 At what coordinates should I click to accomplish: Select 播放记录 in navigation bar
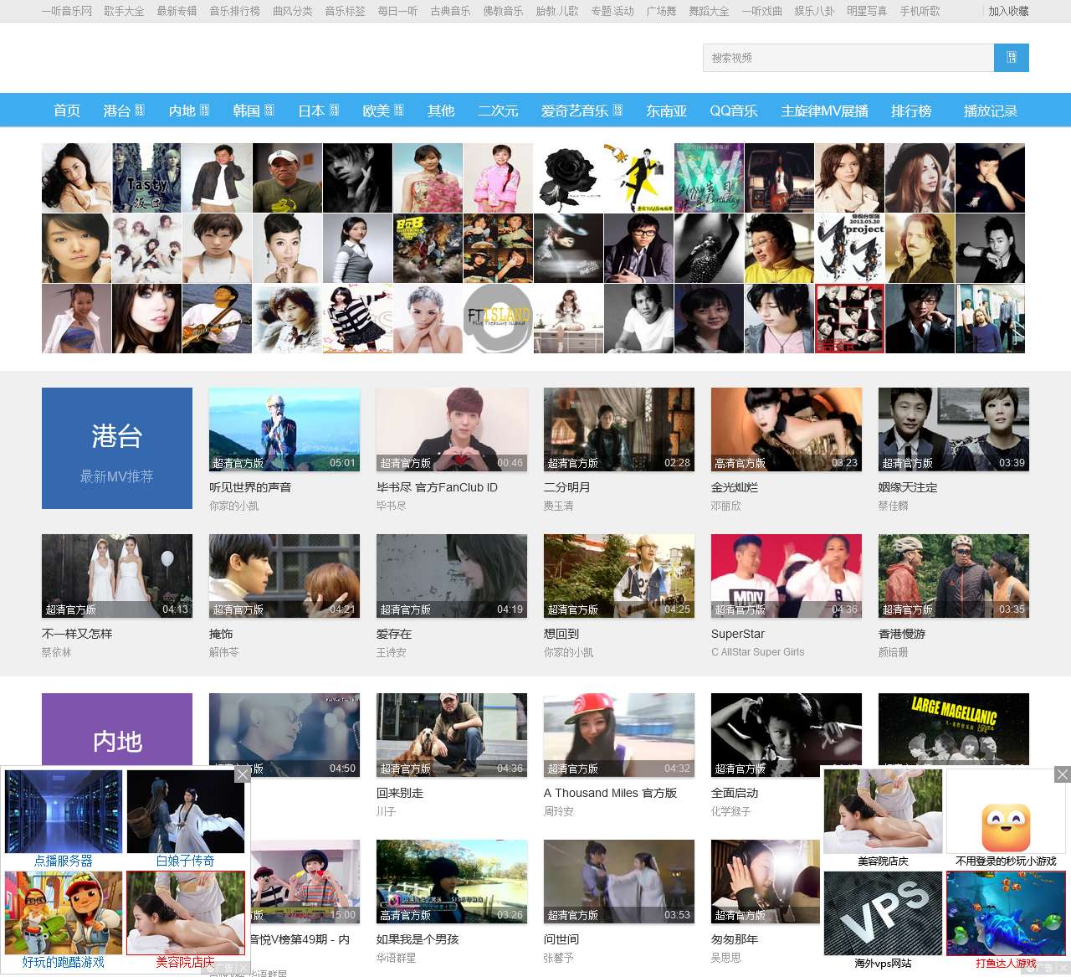point(990,111)
